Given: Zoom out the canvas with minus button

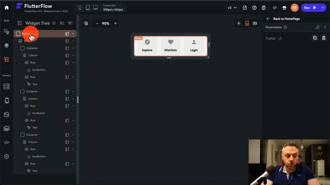Looking at the screenshot, I should point(97,24).
